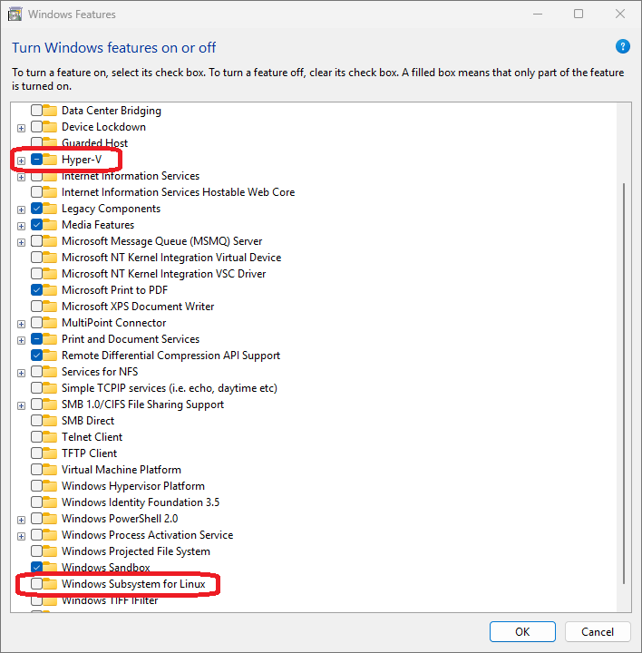Viewport: 642px width, 653px height.
Task: Select the MultiPoint Connector label
Action: [113, 323]
